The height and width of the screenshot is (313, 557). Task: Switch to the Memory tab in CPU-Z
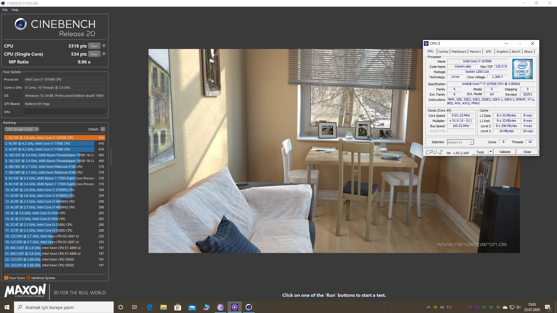click(475, 52)
